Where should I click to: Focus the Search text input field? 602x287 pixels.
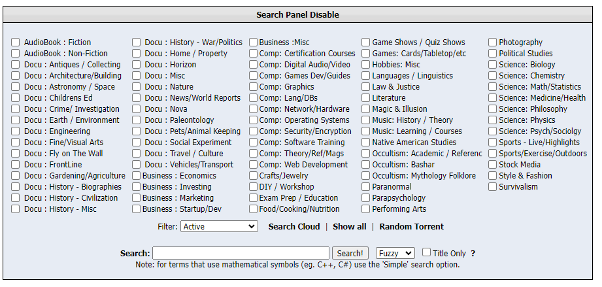pos(241,253)
